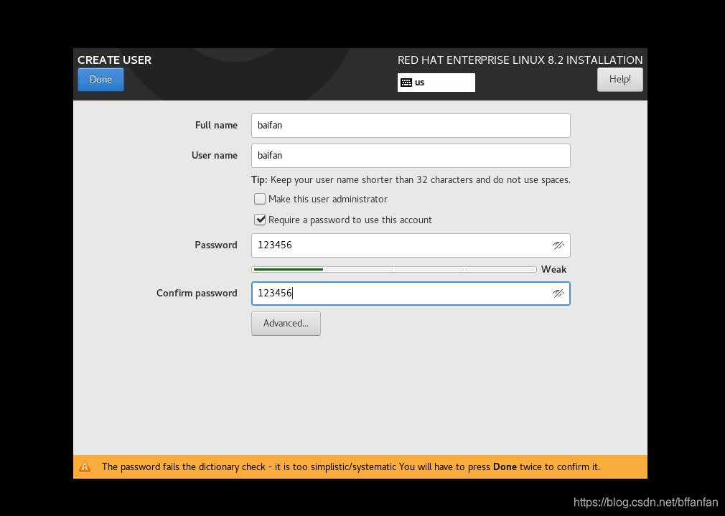Open the us keyboard layout indicator
The width and height of the screenshot is (725, 516).
[x=436, y=83]
